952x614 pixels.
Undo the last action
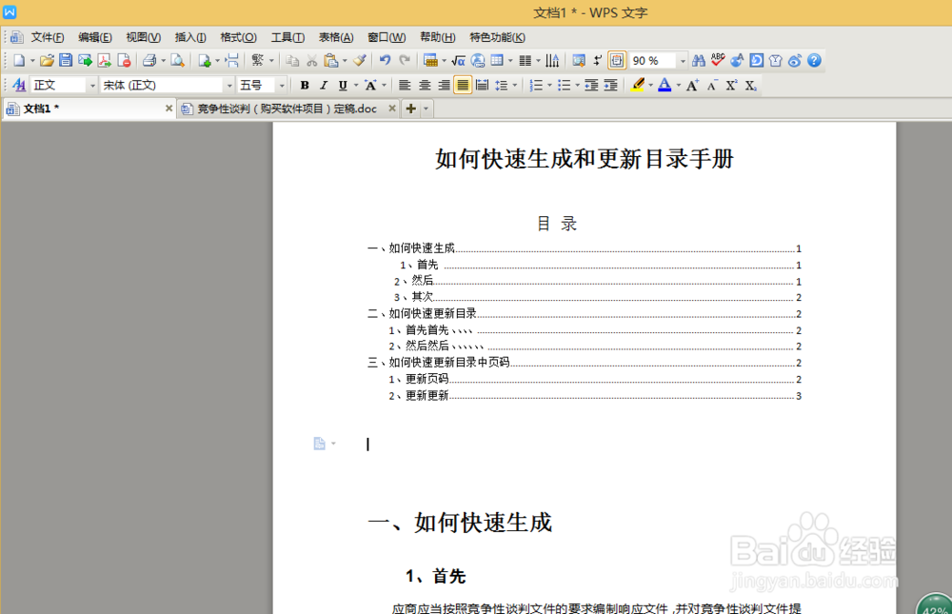[x=385, y=60]
